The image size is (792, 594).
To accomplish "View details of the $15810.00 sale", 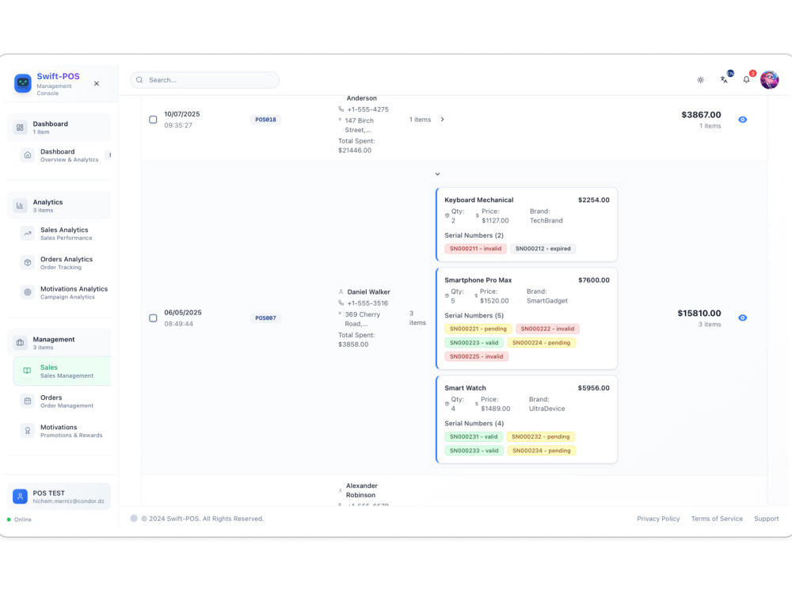I will coord(743,318).
